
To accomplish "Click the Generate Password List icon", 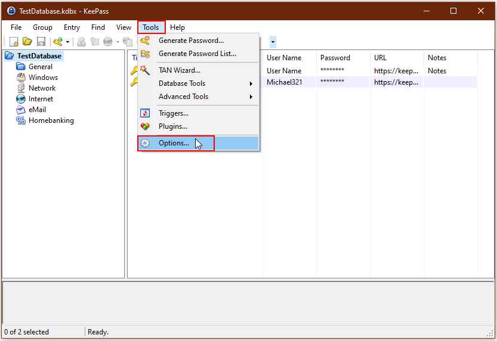I will click(145, 54).
